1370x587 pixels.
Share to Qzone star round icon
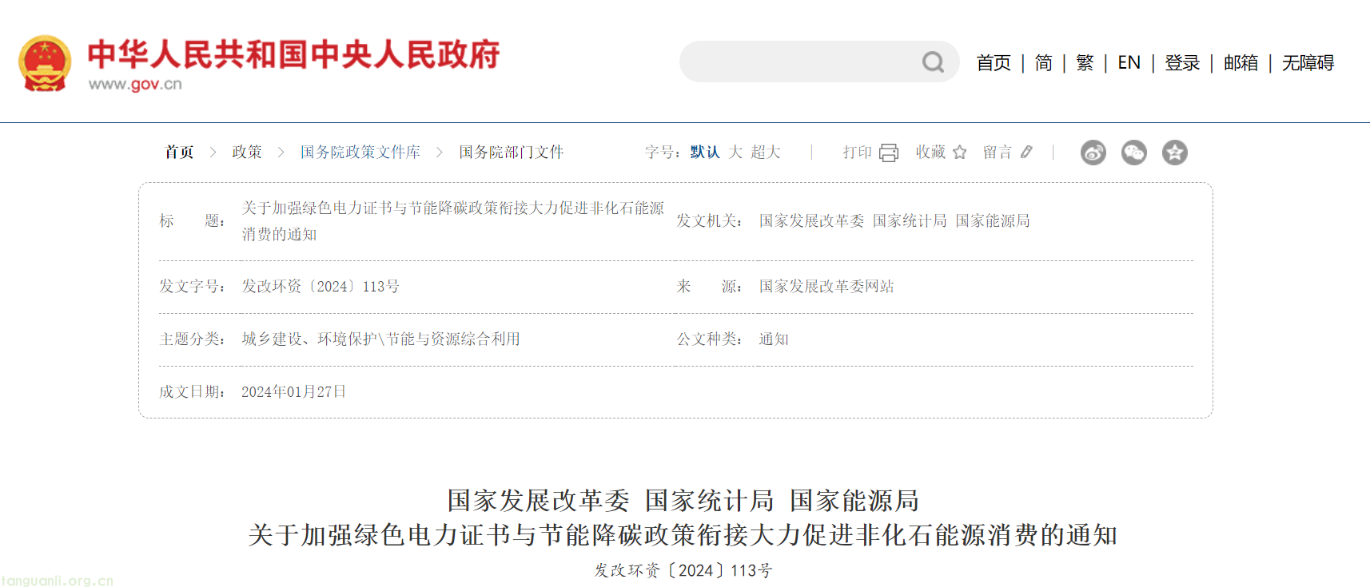click(x=1175, y=153)
